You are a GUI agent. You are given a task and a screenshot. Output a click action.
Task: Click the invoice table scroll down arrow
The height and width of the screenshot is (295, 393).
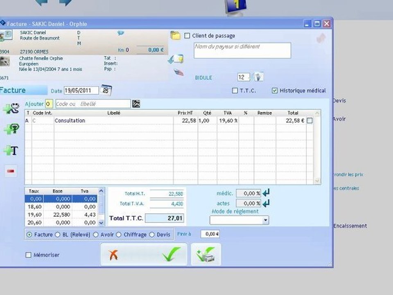pyautogui.click(x=317, y=180)
